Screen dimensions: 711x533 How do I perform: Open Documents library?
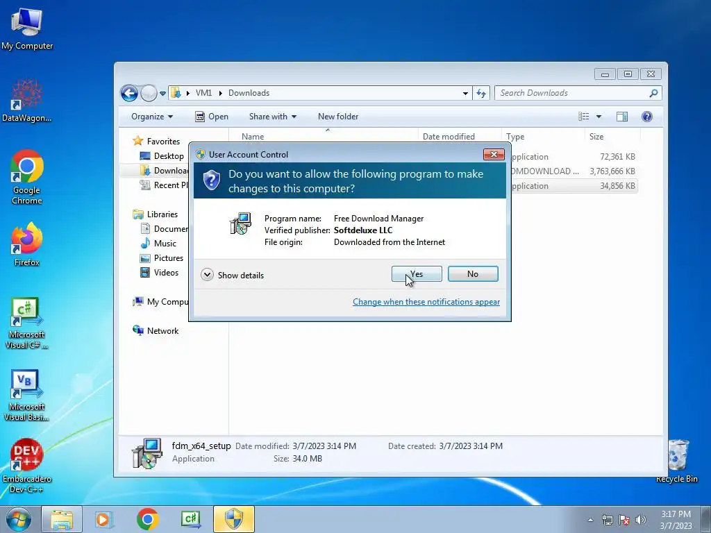pyautogui.click(x=165, y=229)
